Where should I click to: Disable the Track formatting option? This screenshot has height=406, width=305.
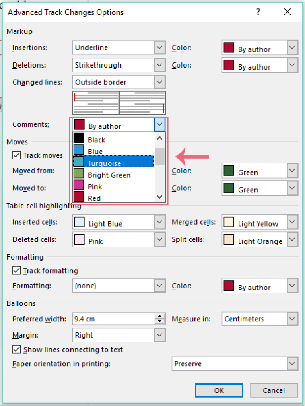tap(16, 271)
